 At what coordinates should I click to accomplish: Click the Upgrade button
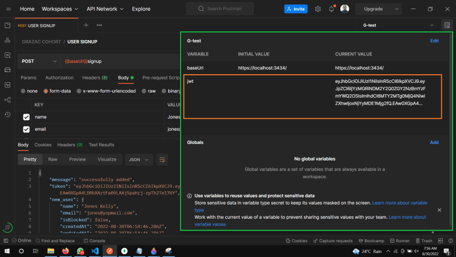click(373, 9)
